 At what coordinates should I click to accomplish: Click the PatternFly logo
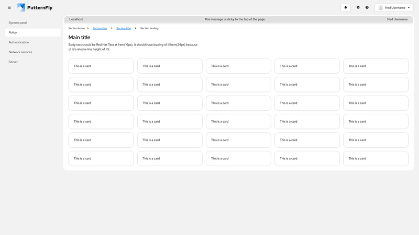[x=35, y=7]
